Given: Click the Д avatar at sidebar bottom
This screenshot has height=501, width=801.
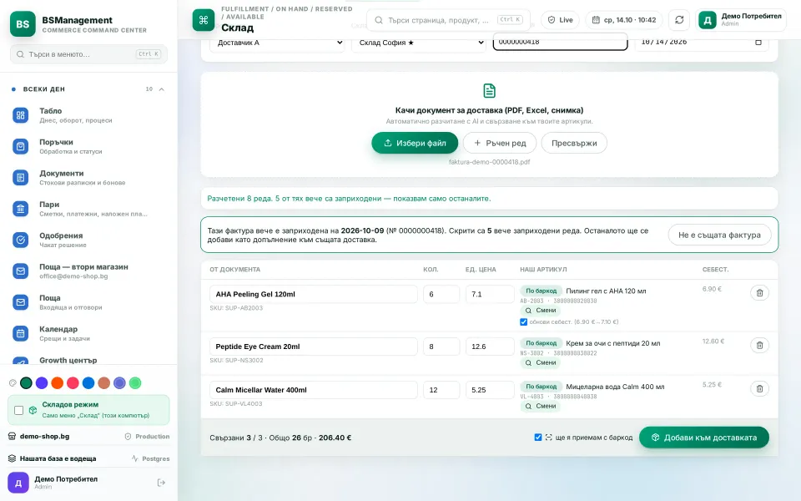Looking at the screenshot, I should pos(18,483).
